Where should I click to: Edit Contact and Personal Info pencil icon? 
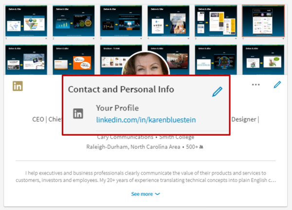click(217, 92)
